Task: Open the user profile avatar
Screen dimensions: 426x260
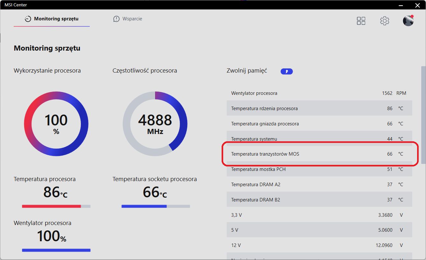Action: coord(408,21)
